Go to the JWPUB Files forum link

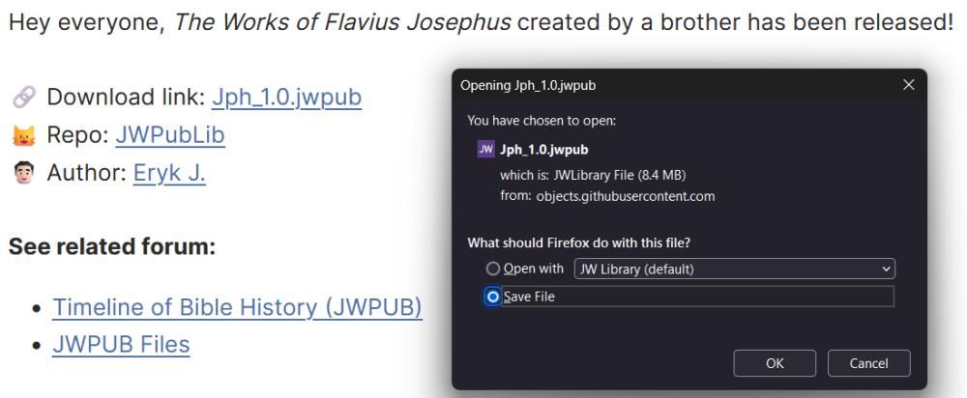pos(121,345)
